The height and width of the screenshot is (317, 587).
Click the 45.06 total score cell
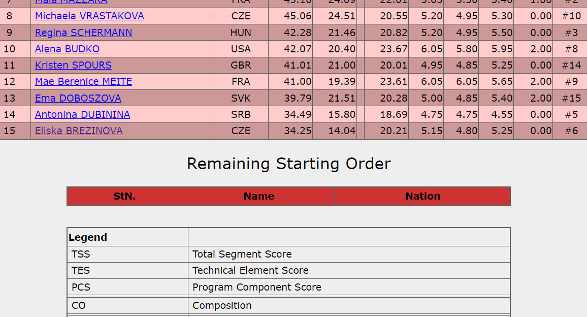coord(298,16)
